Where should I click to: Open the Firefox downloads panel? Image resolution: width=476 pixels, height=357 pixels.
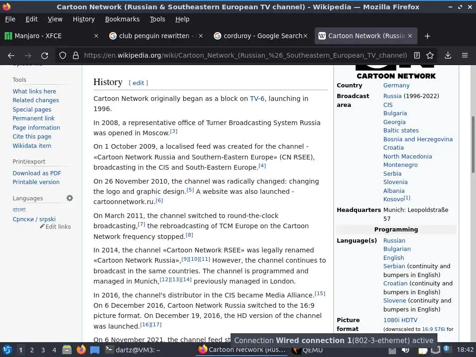point(448,56)
